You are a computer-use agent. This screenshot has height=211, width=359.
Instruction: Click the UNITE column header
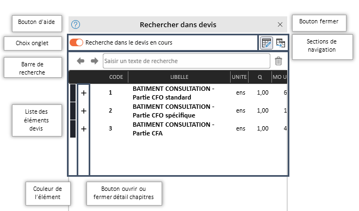click(x=239, y=77)
